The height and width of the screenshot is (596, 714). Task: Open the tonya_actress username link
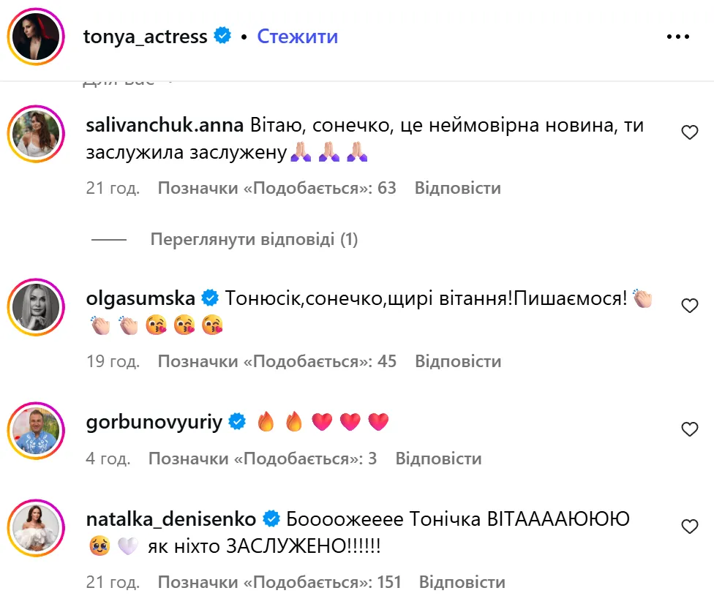tap(146, 37)
